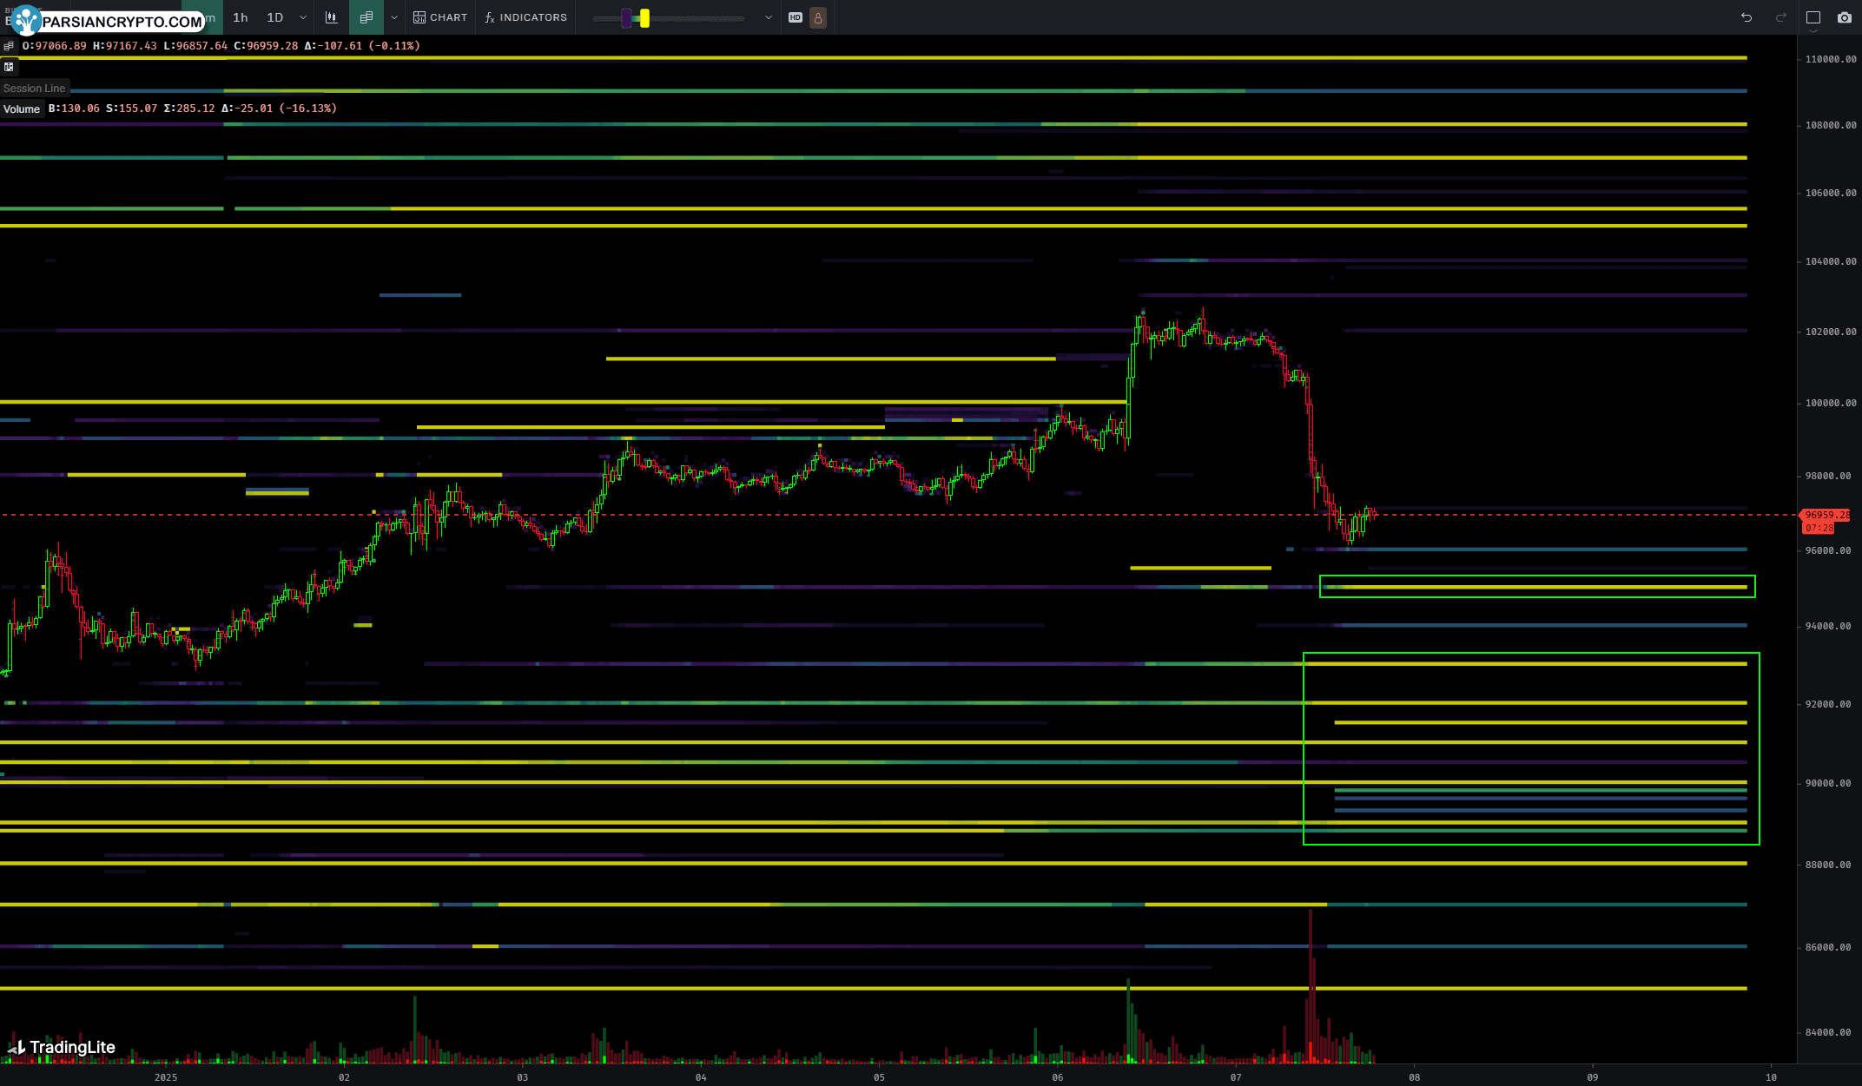Click the delta value -107.61 (-0.11%)
The width and height of the screenshot is (1862, 1086).
click(362, 46)
